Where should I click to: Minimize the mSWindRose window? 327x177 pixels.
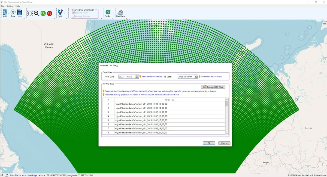[x=308, y=2]
